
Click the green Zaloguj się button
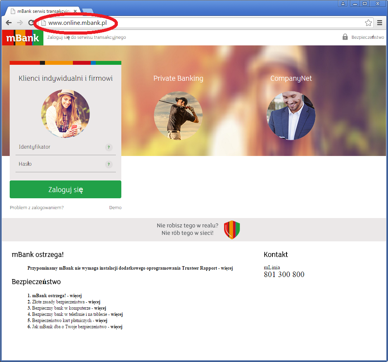pyautogui.click(x=66, y=189)
